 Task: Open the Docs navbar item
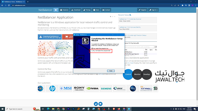[96, 10]
